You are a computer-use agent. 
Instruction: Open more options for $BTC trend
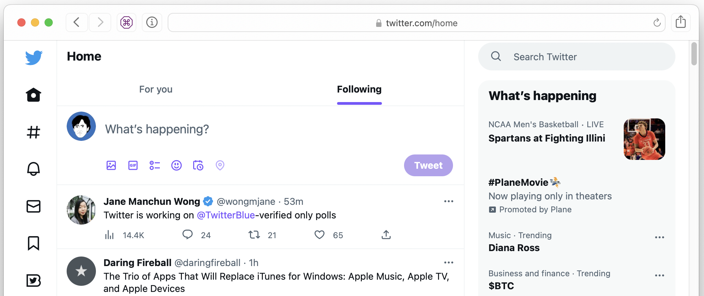659,276
